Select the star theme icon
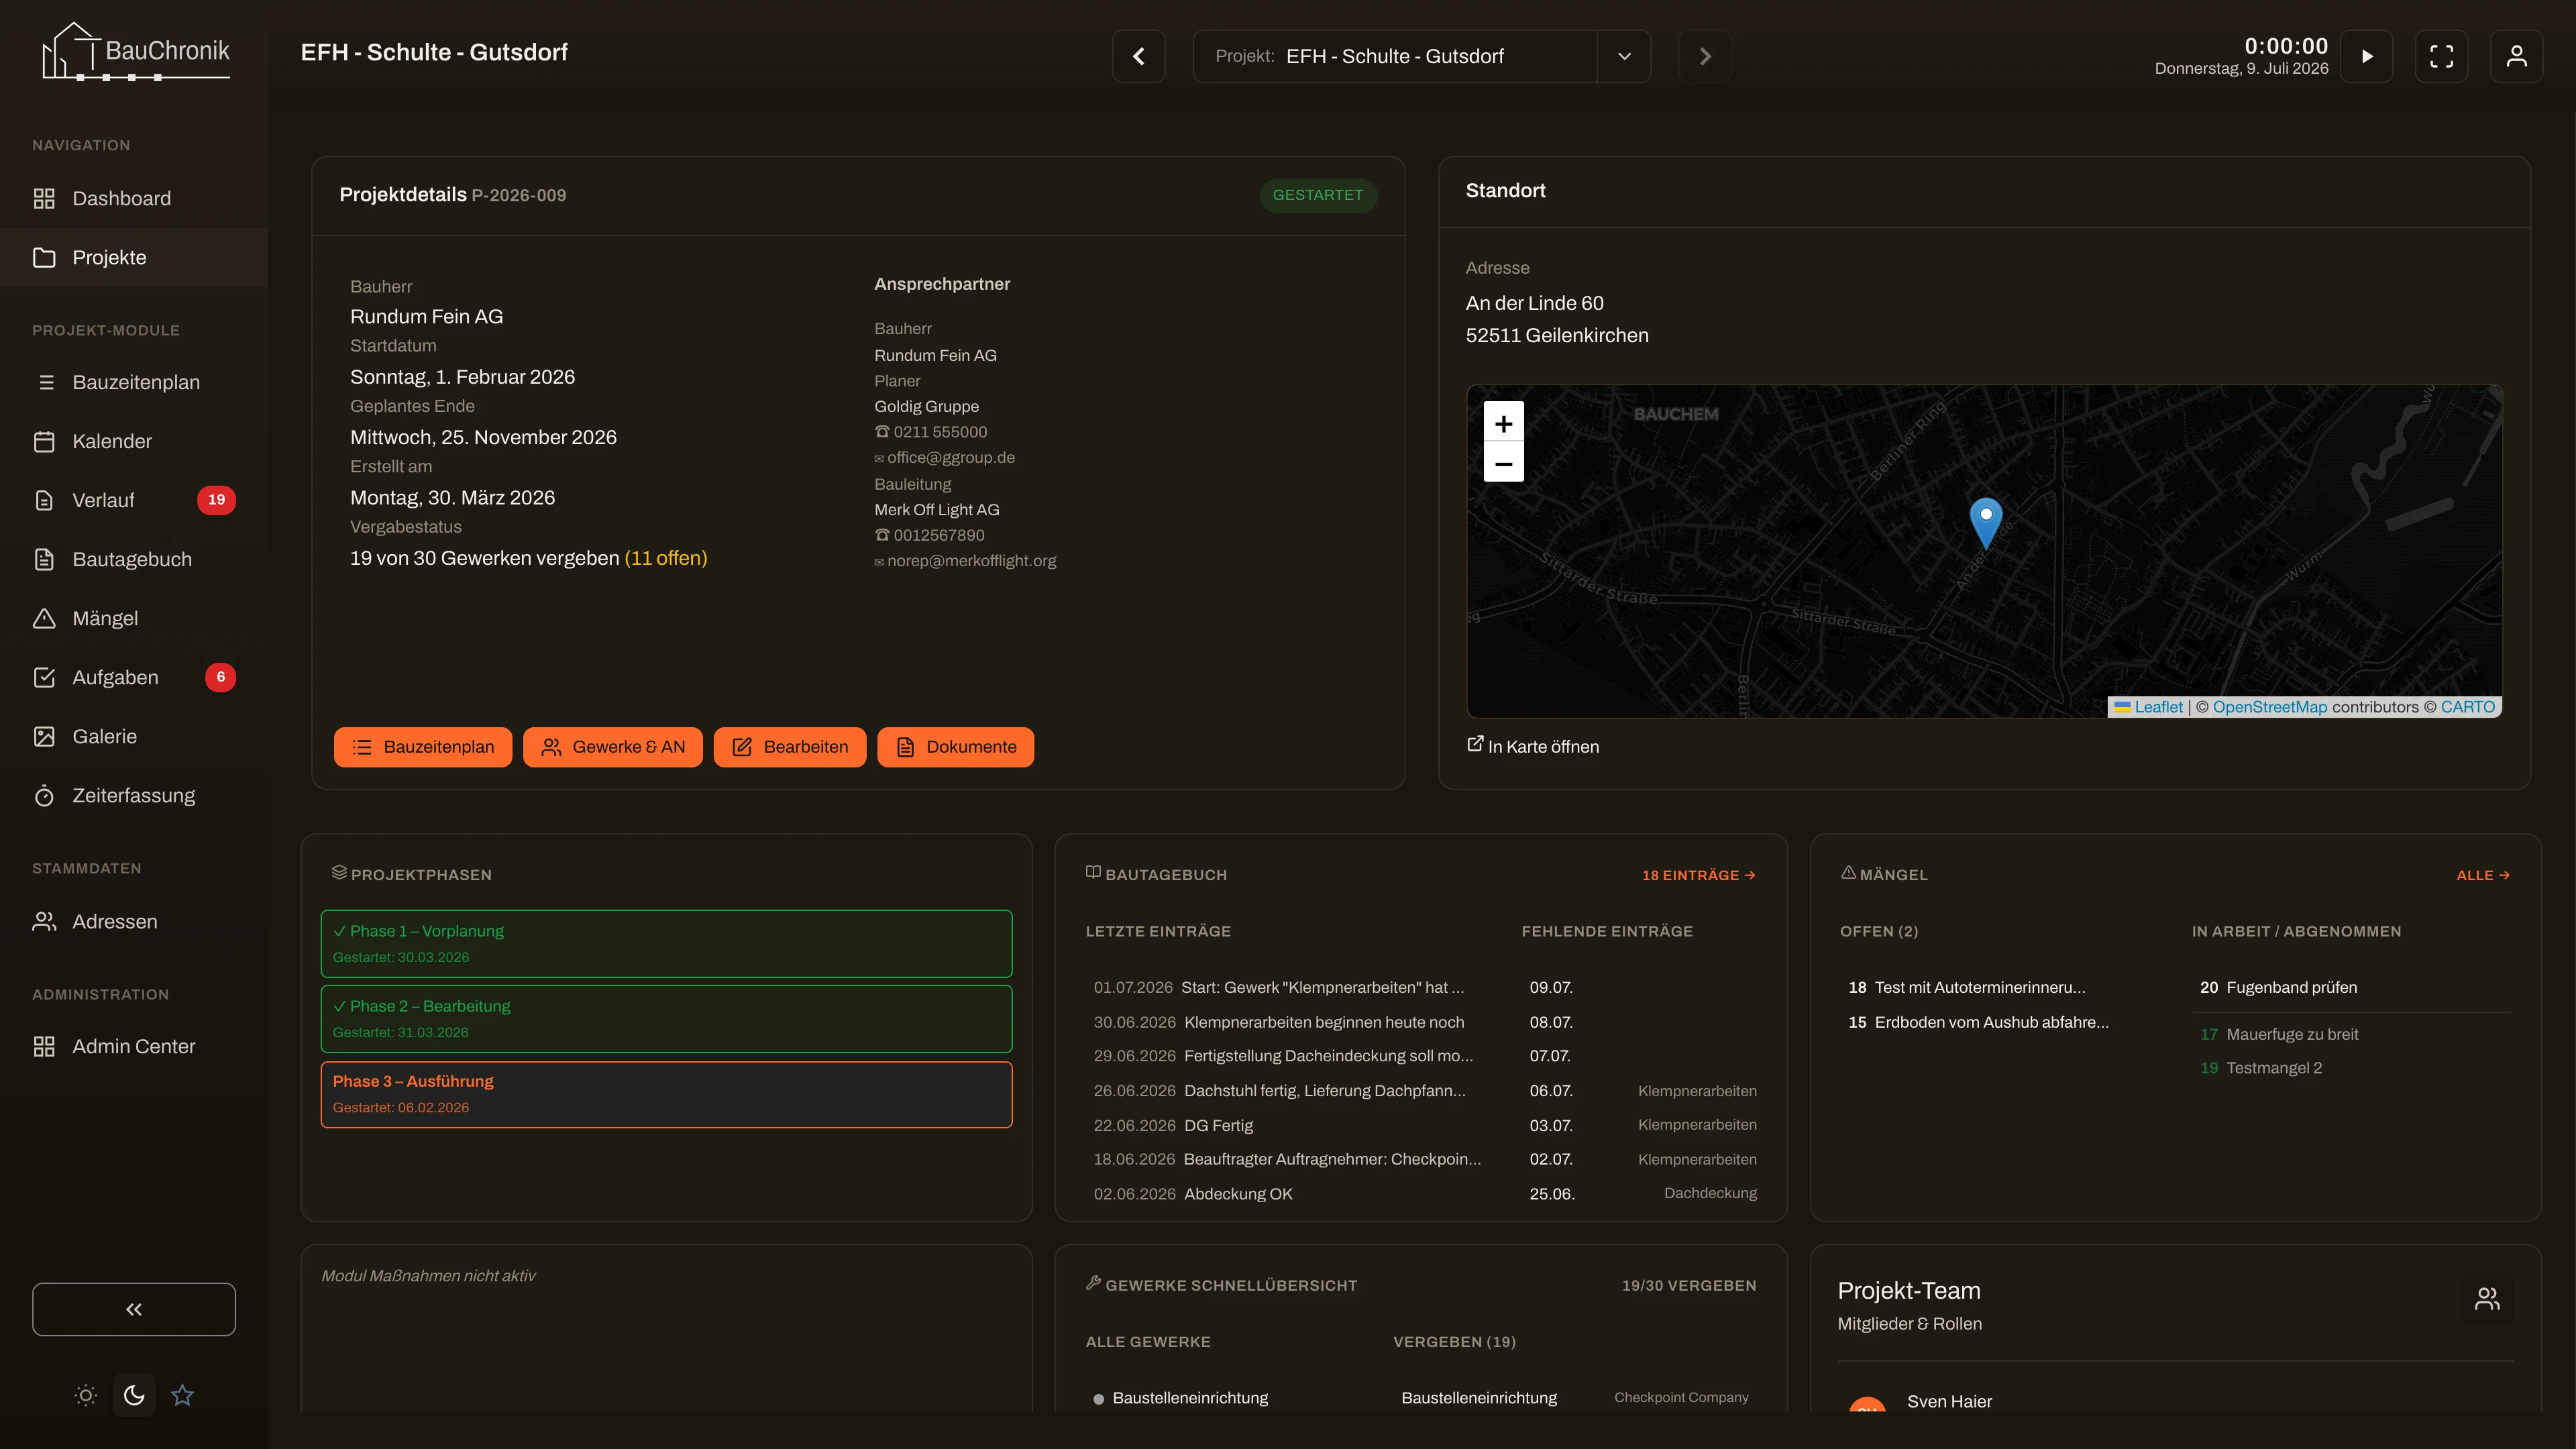This screenshot has height=1449, width=2576. [182, 1395]
